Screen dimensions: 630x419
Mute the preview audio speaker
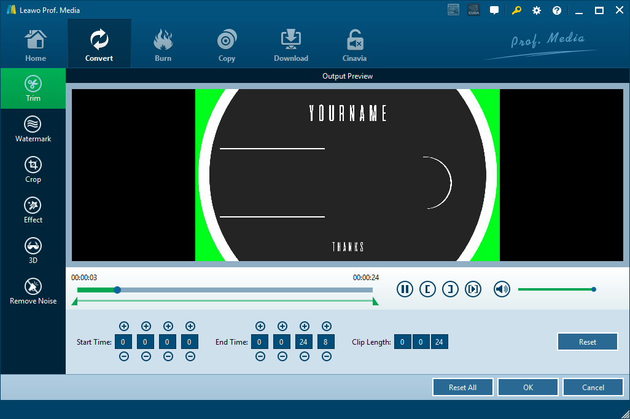[x=502, y=289]
